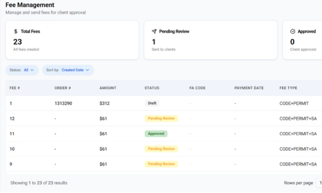Image resolution: width=322 pixels, height=193 pixels.
Task: Click the Amount column header
Action: tap(108, 88)
